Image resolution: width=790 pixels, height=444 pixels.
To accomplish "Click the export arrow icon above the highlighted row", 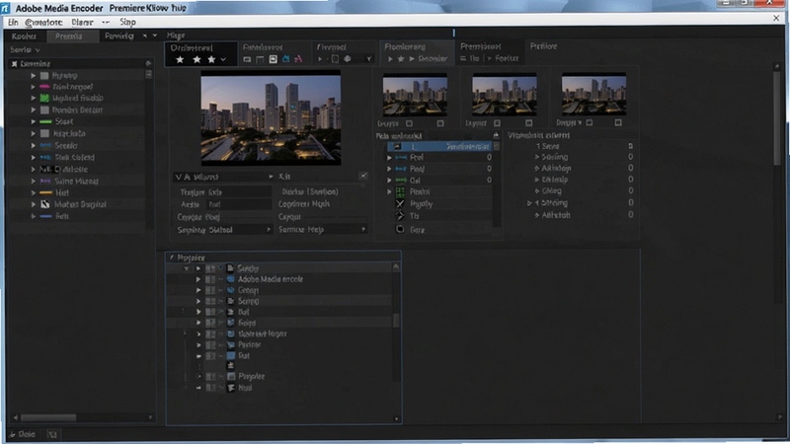I will (496, 135).
